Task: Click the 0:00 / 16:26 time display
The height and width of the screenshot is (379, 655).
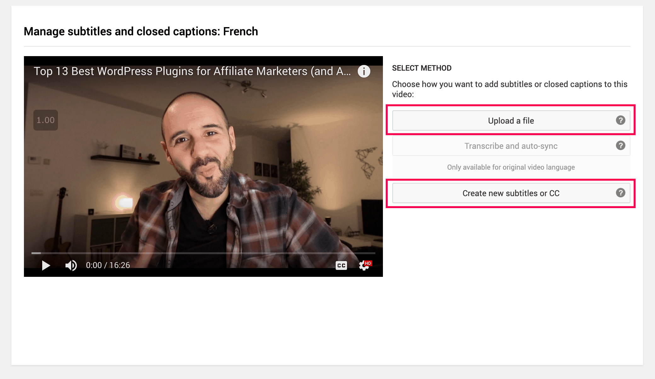Action: (108, 265)
